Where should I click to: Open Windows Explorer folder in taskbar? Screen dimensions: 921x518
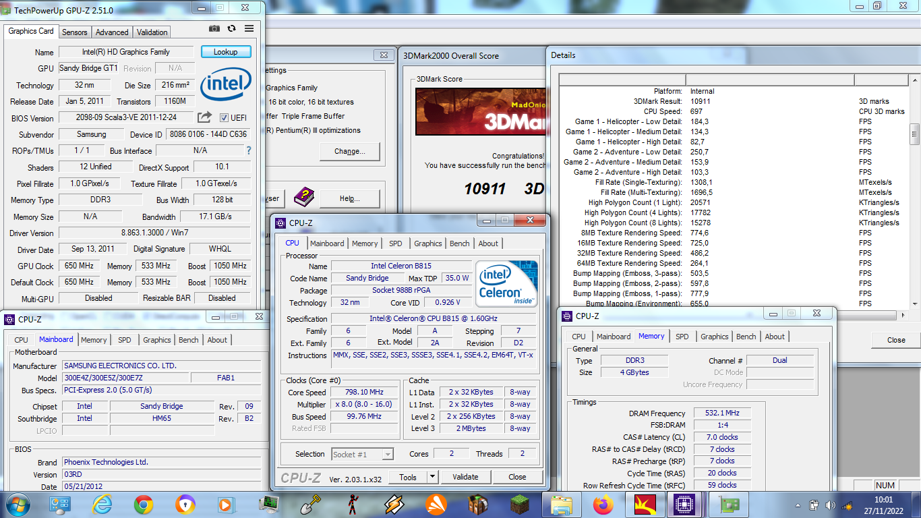tap(561, 504)
